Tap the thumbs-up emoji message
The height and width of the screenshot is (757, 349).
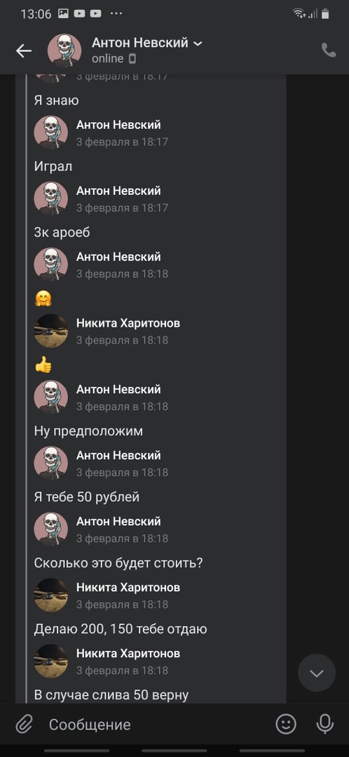(x=43, y=366)
